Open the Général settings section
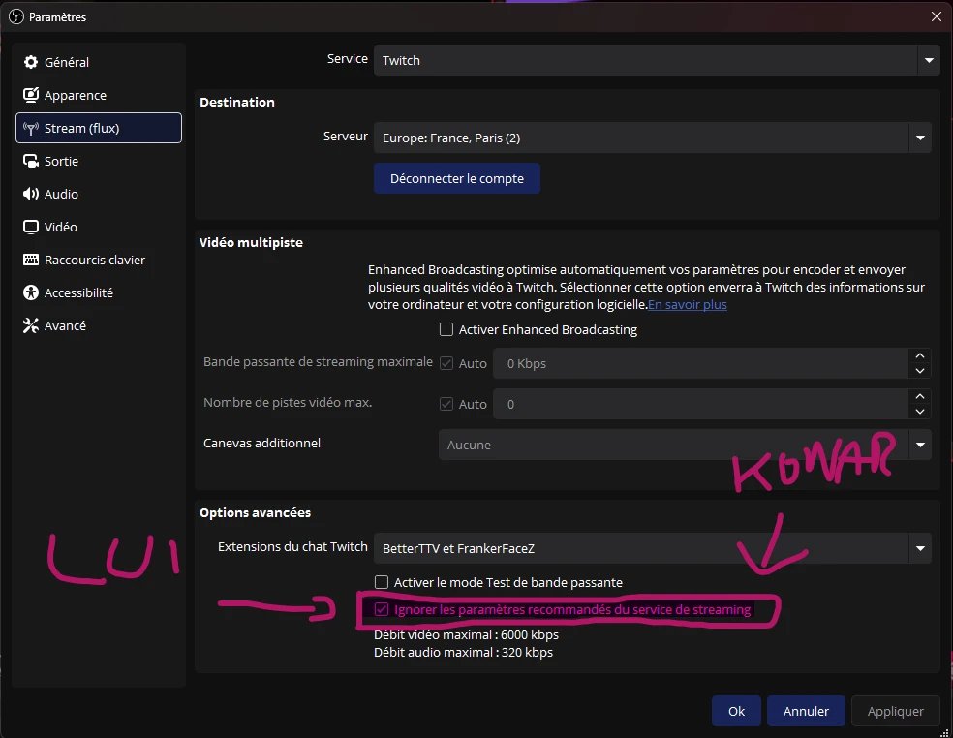Viewport: 953px width, 738px height. point(99,62)
